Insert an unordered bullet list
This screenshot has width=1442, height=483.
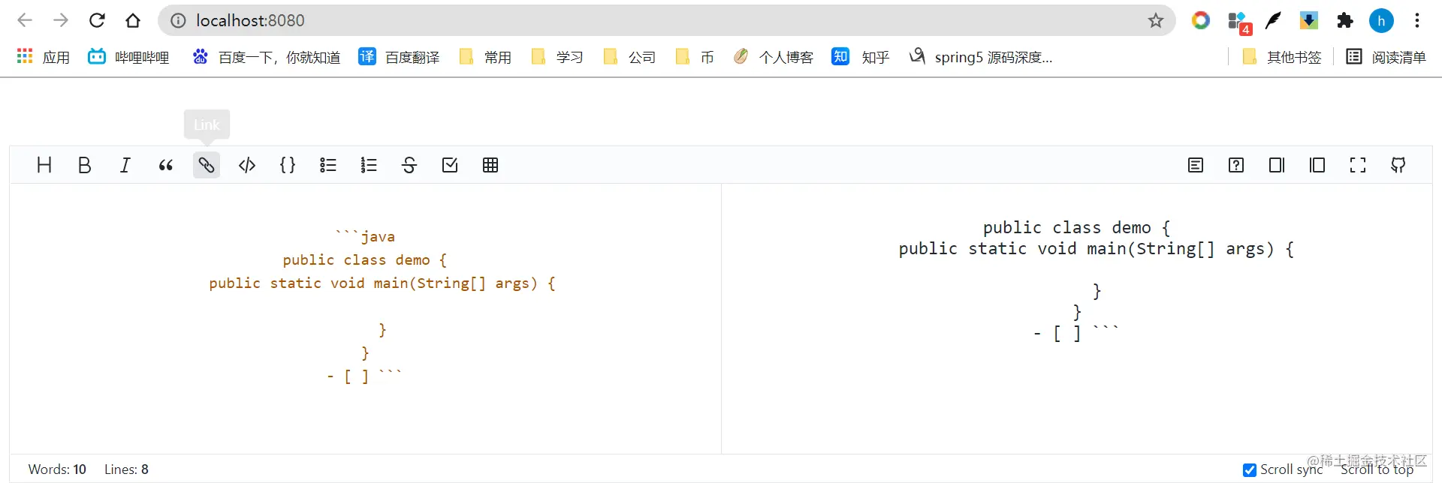(328, 165)
